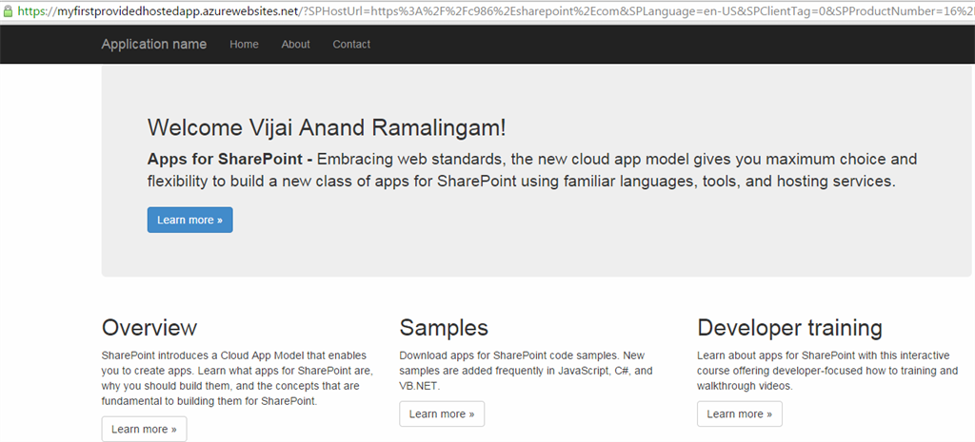This screenshot has width=975, height=442.
Task: Select the Contact nav item
Action: (x=351, y=44)
